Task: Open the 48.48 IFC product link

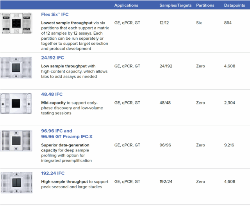Action: pyautogui.click(x=52, y=94)
